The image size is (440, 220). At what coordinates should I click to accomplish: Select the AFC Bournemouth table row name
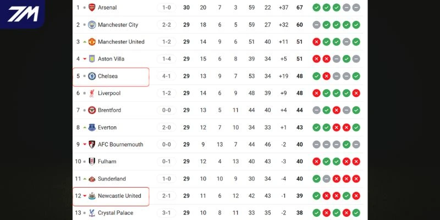[120, 145]
